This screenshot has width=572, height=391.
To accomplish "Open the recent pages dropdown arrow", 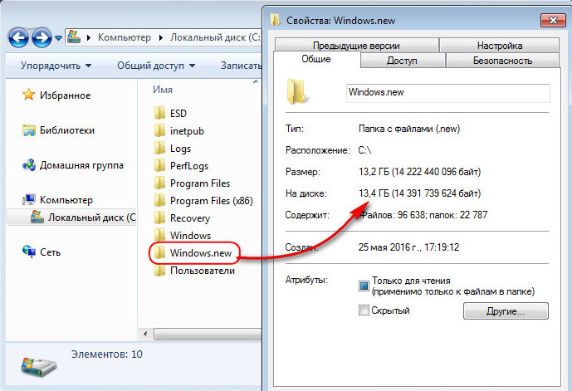I will (x=58, y=38).
